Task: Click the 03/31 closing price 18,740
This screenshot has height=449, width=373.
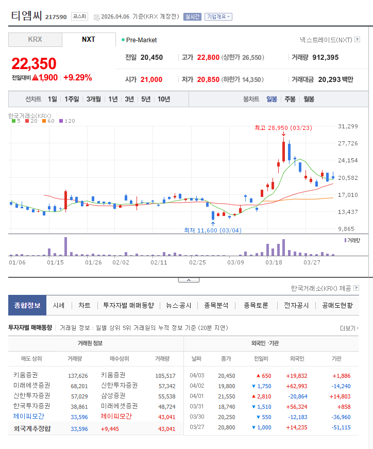Action: click(x=227, y=407)
